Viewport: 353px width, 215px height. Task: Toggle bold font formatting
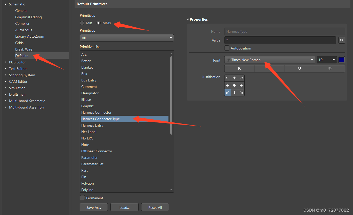[239, 69]
